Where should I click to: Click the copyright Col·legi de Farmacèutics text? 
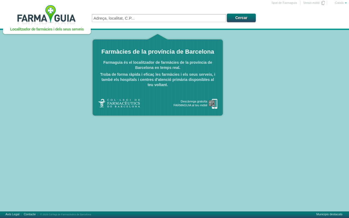pos(66,214)
